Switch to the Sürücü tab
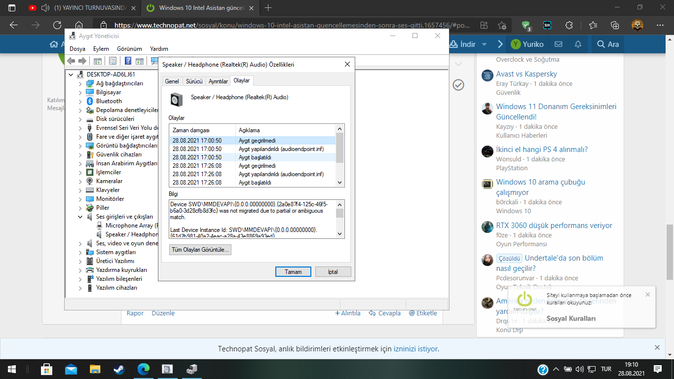Viewport: 674px width, 379px height. click(194, 81)
